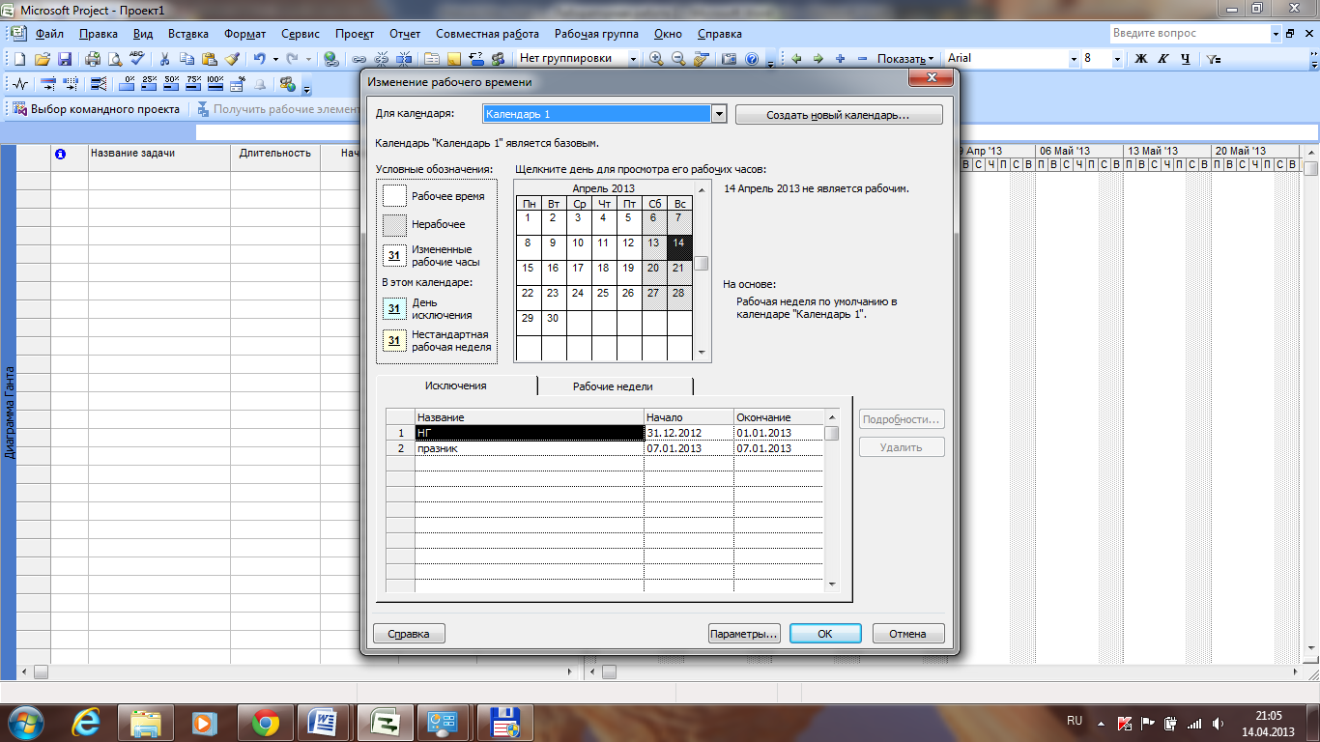The image size is (1320, 742).
Task: Click the 'Справка' button in dialog
Action: [409, 634]
